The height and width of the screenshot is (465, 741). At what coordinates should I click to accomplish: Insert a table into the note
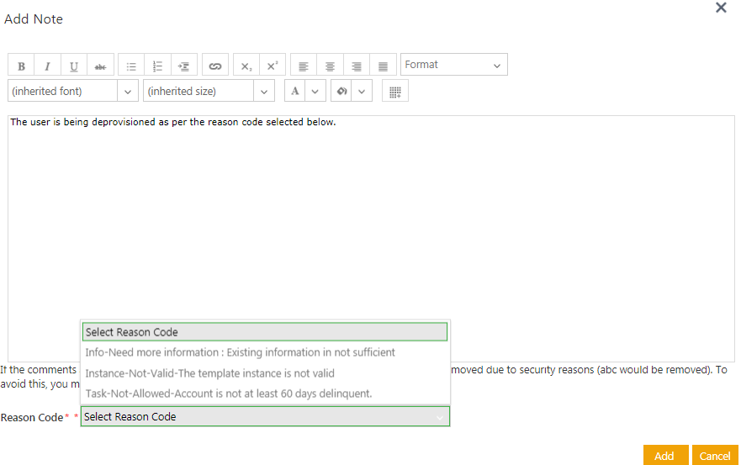[x=394, y=92]
